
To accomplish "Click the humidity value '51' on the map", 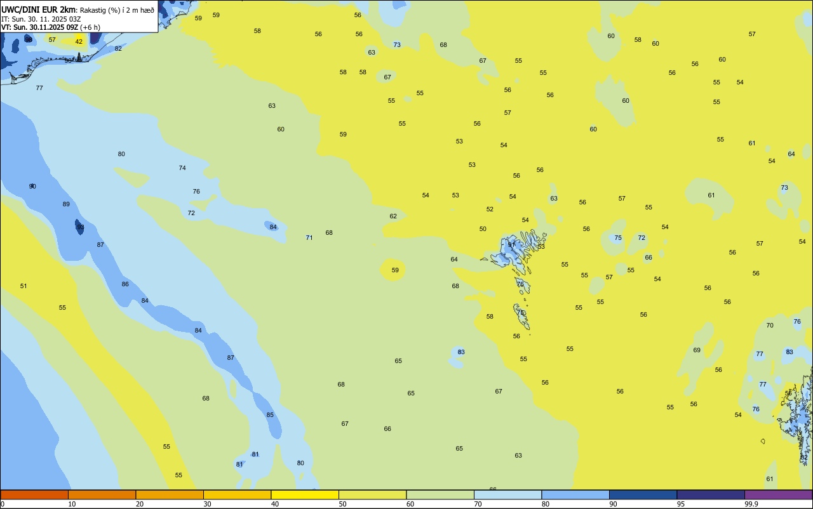I will [24, 286].
